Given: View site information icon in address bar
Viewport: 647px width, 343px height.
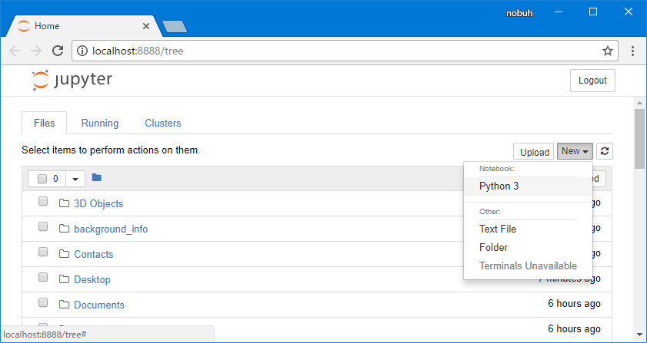Looking at the screenshot, I should (83, 51).
